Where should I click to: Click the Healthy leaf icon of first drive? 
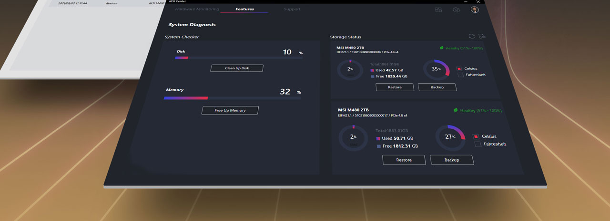(x=441, y=48)
